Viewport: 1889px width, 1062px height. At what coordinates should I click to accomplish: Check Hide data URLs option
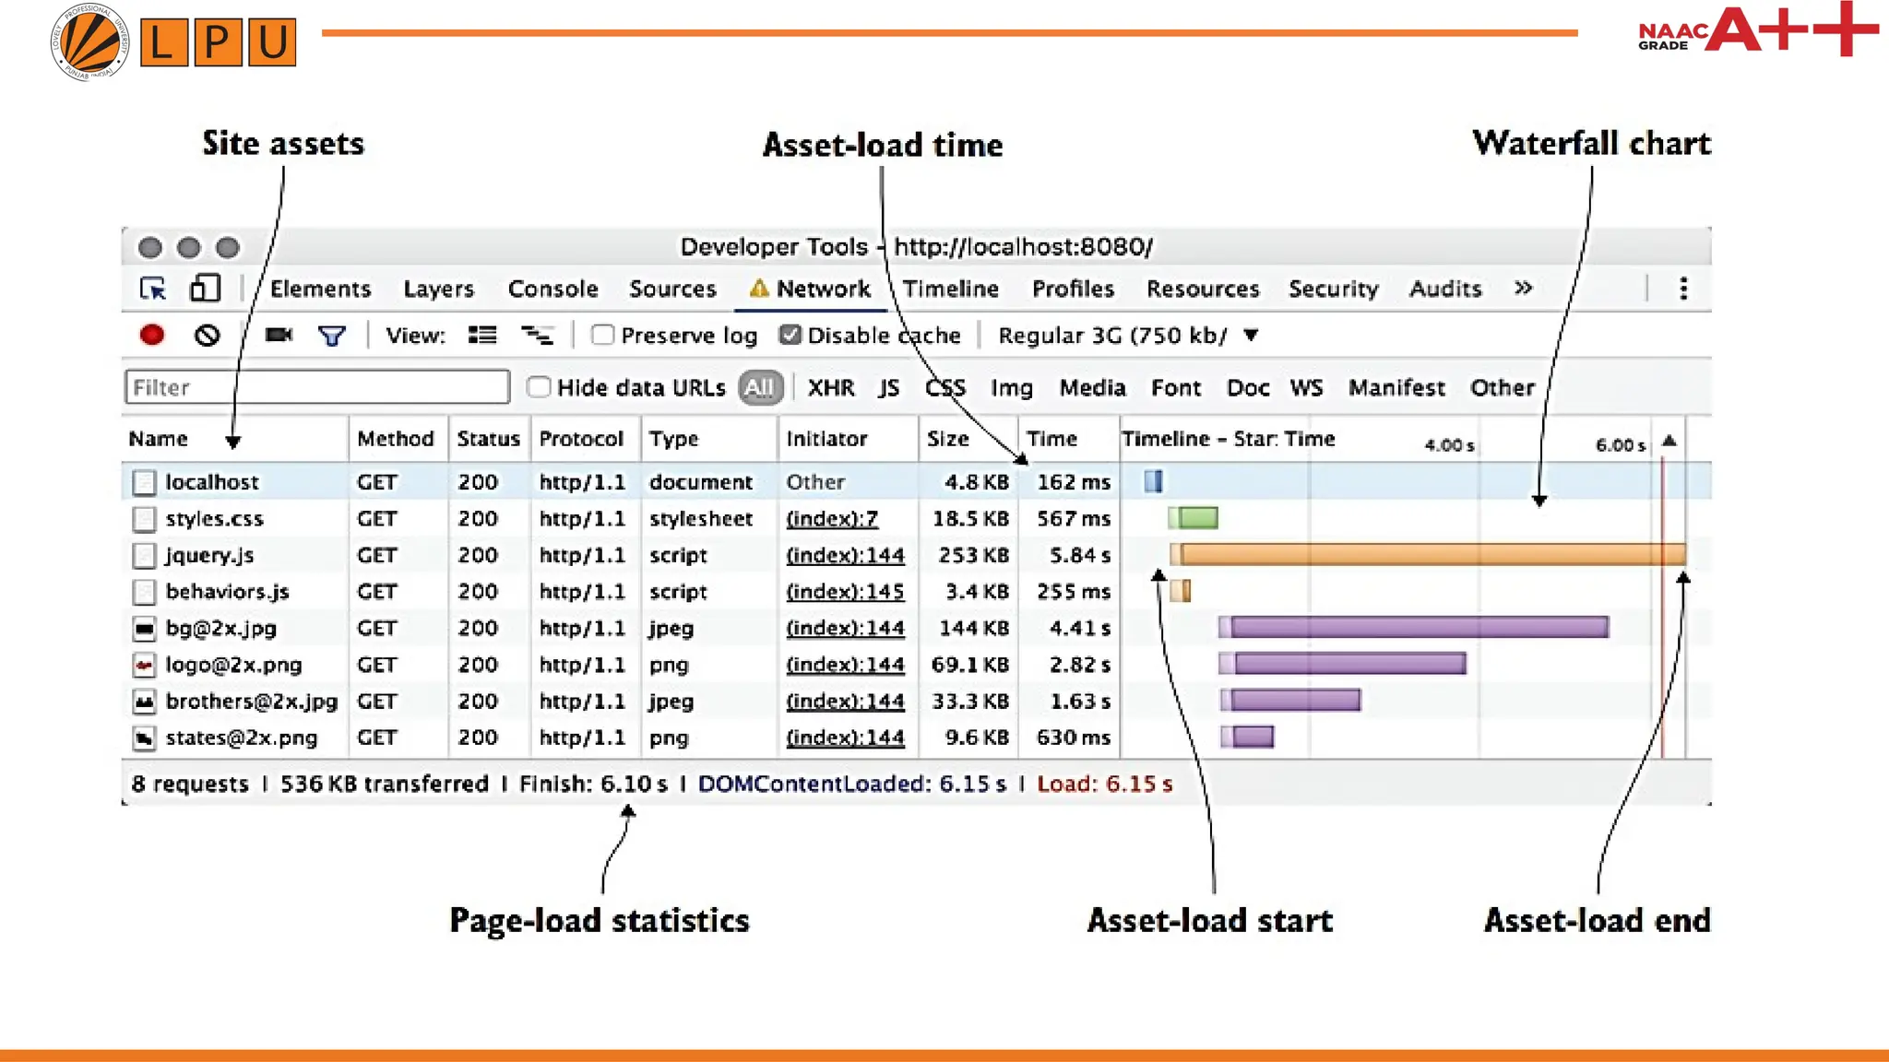(x=539, y=387)
